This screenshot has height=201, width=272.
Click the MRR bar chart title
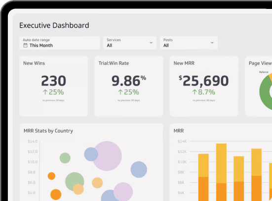click(x=179, y=131)
